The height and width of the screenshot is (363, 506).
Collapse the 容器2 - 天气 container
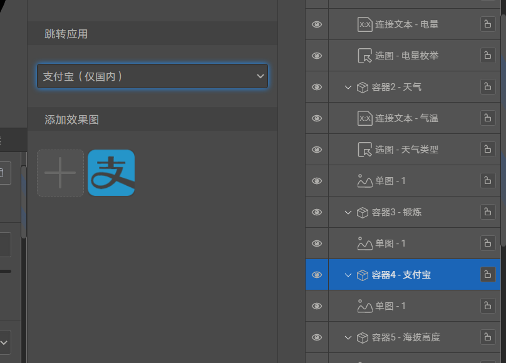pos(348,88)
